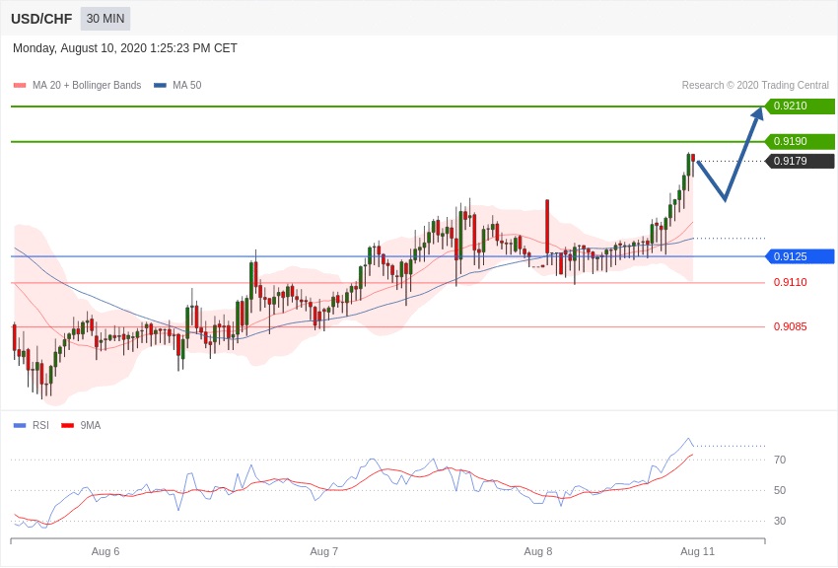Screen dimensions: 838x568
Task: Click the 0.9085 support level label
Action: (x=791, y=326)
